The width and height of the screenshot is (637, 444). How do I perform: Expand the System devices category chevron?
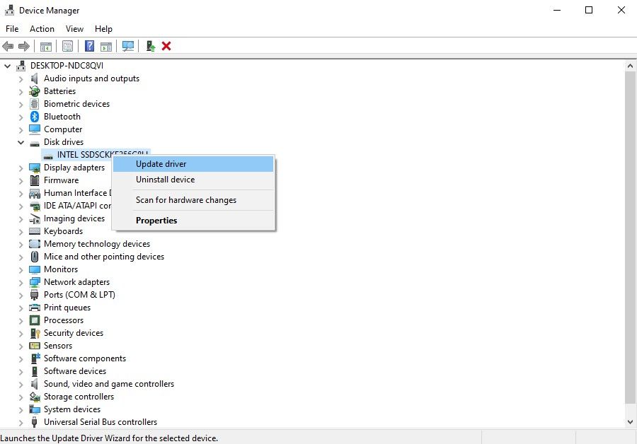tap(21, 409)
